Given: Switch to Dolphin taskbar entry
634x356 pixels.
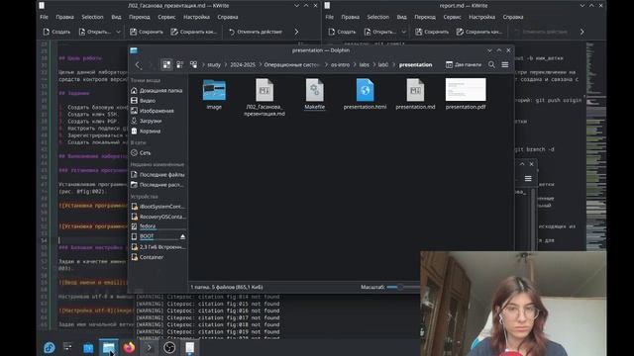Looking at the screenshot, I should coord(109,347).
